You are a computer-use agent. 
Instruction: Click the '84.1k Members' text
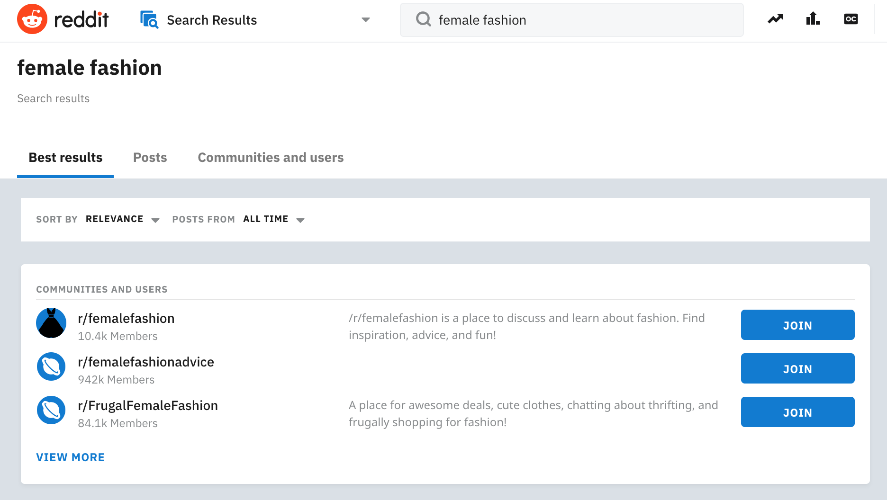click(x=118, y=423)
